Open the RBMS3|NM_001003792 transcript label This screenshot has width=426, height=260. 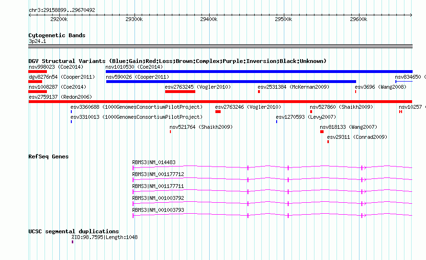[158, 198]
